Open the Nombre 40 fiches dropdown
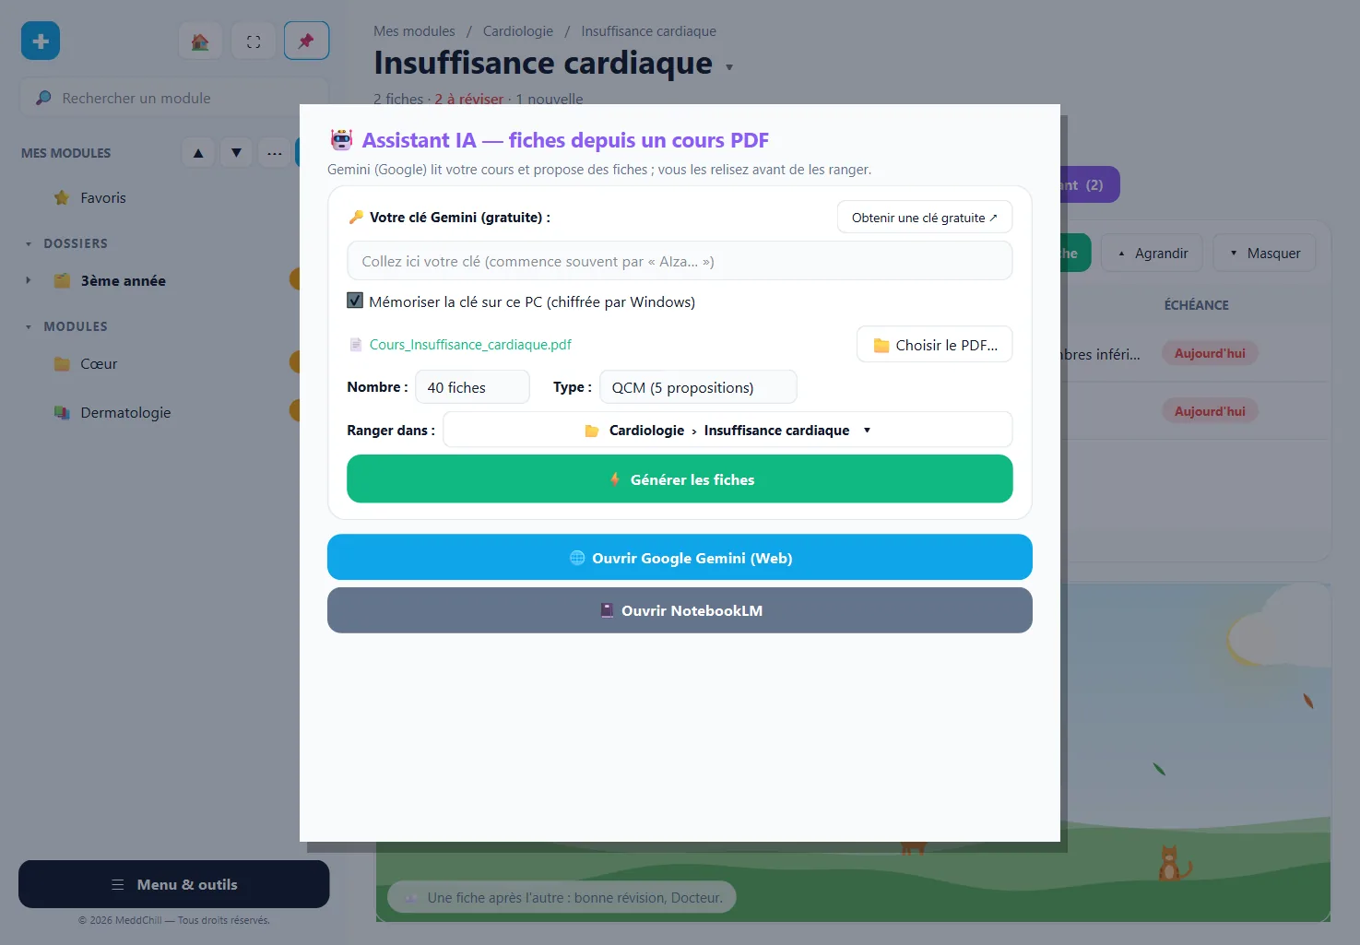The image size is (1360, 945). pos(472,387)
